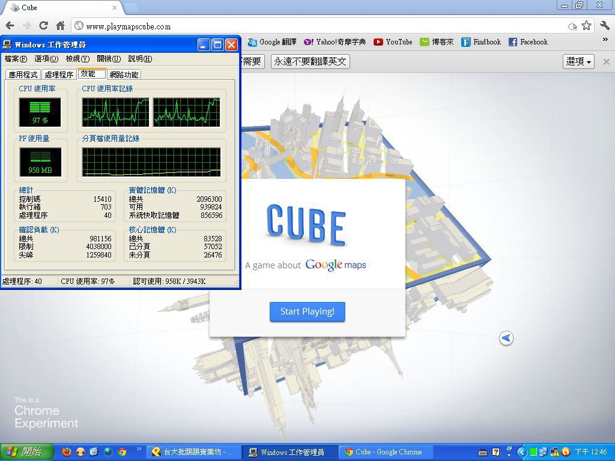Open the 檔案(F) menu in Task Manager
615x461 pixels.
(x=16, y=59)
